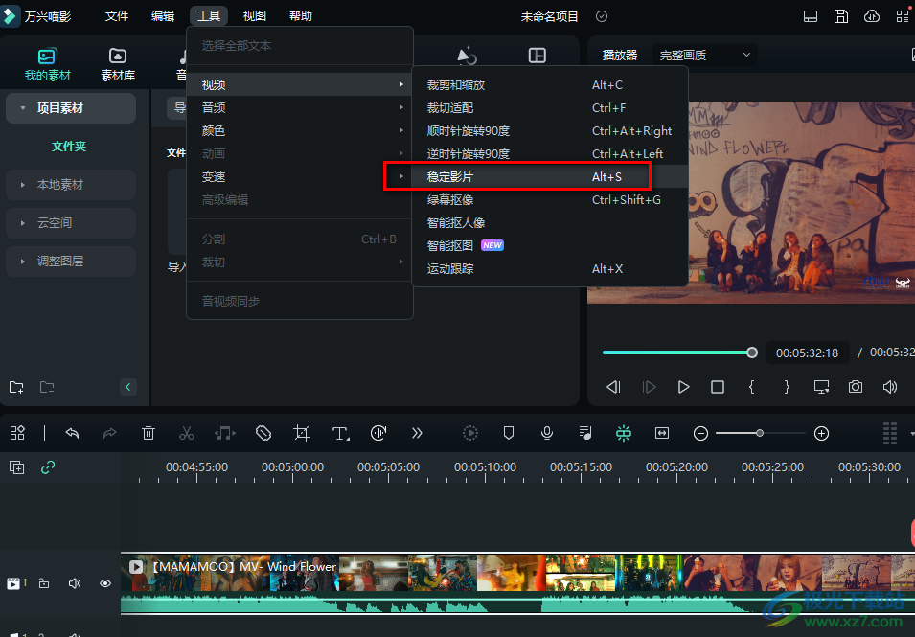
Task: Mute video track 1 audio
Action: click(75, 582)
